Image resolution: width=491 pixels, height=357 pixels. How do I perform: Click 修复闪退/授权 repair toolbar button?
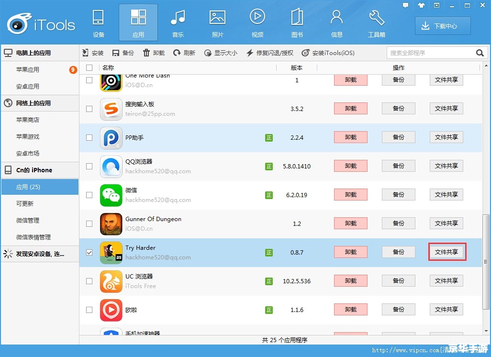[269, 53]
